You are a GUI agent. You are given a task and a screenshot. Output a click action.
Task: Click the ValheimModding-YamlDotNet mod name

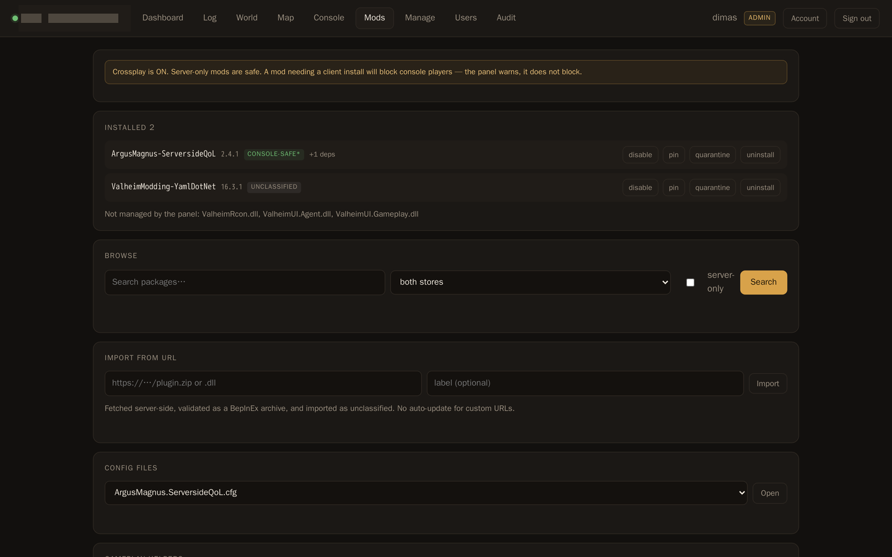coord(164,187)
